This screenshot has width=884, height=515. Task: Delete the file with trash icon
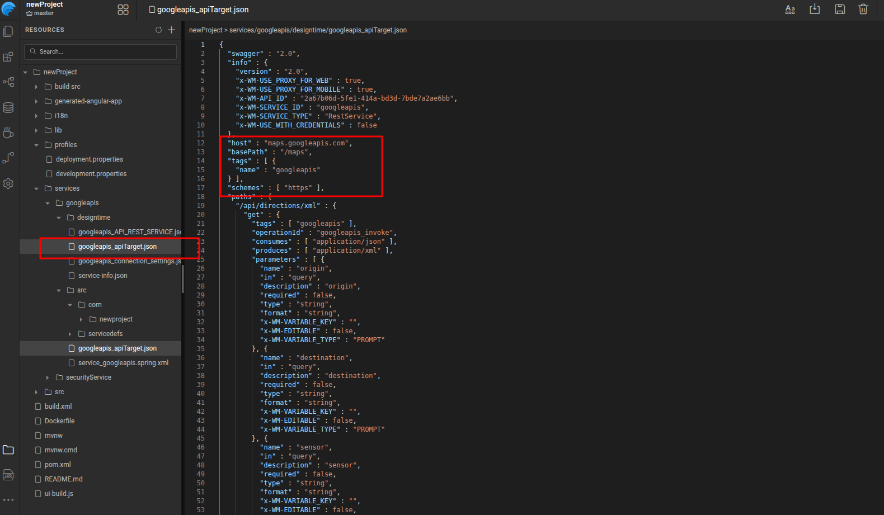click(x=863, y=9)
